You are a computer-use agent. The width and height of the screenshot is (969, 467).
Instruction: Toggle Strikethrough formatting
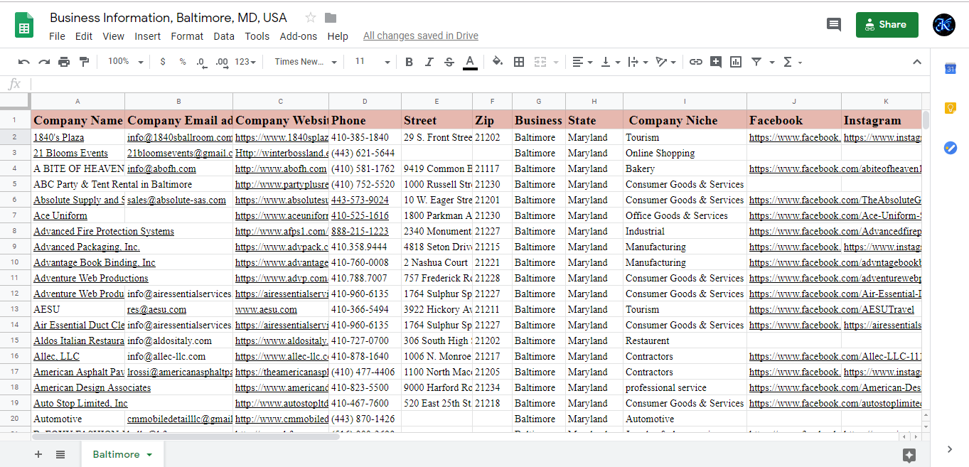(449, 62)
